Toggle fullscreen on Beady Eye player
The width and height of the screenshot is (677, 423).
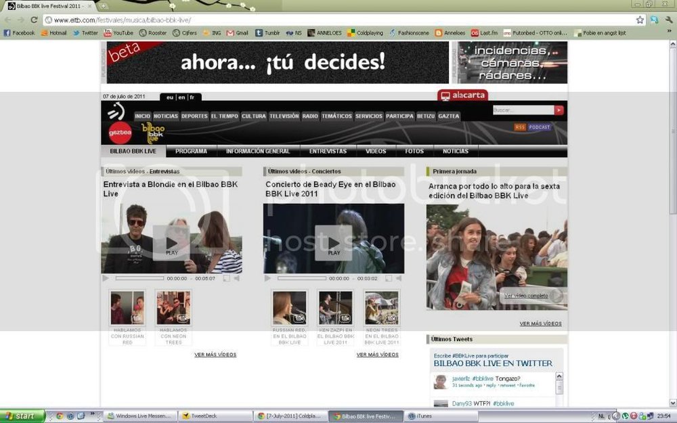click(x=389, y=278)
